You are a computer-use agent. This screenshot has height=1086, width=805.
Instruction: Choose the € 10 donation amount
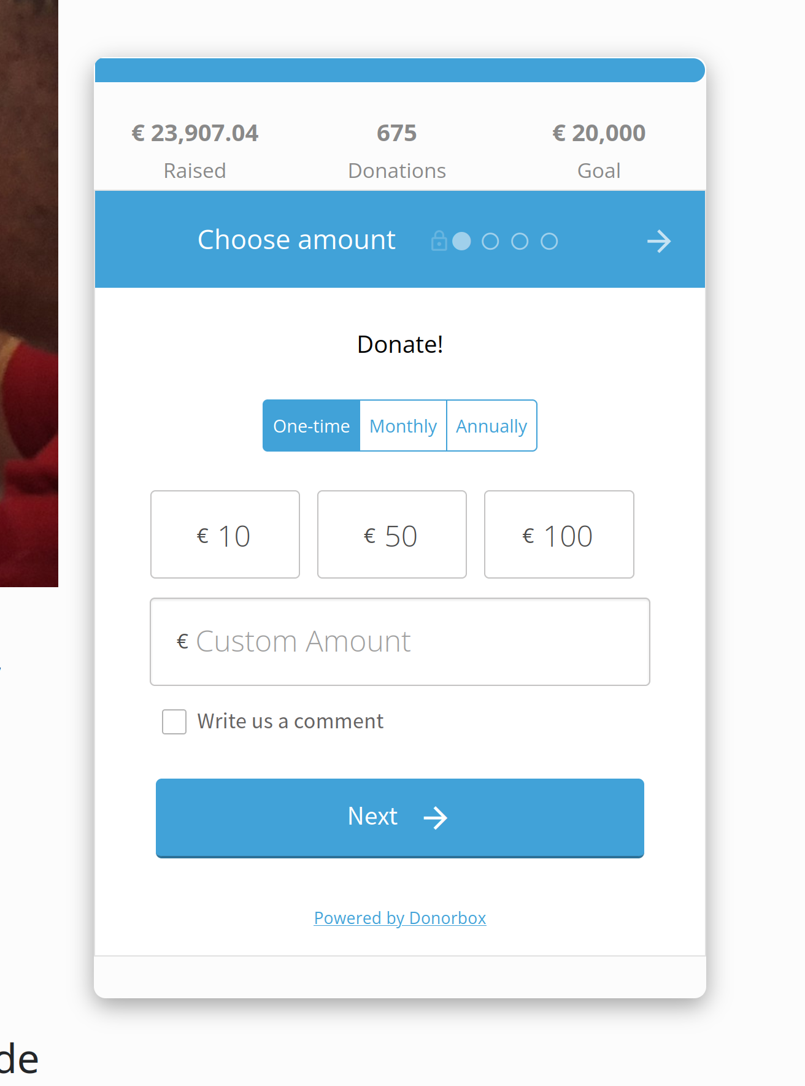225,534
